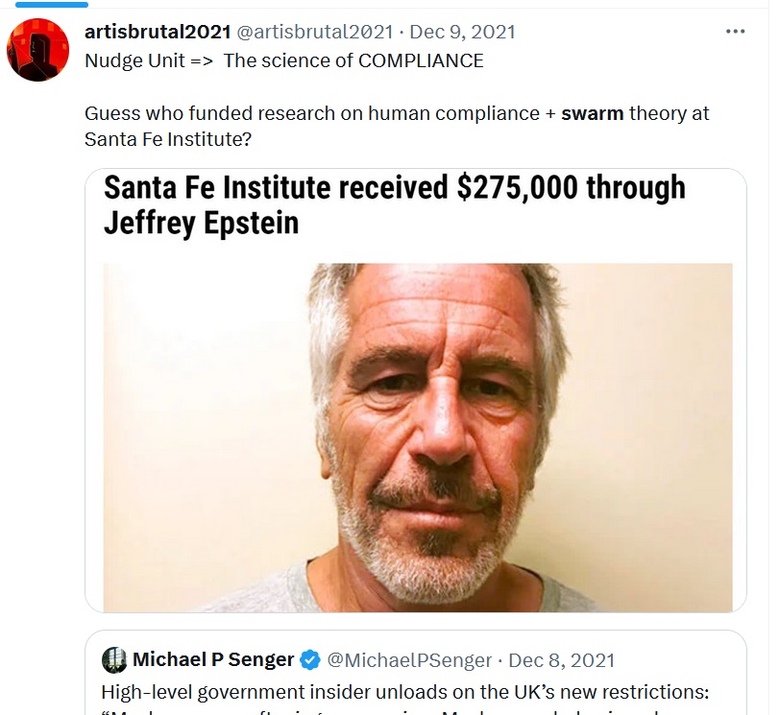Open the "Santa Fe Institute received $275,000" headline
This screenshot has width=779, height=715.
[394, 188]
